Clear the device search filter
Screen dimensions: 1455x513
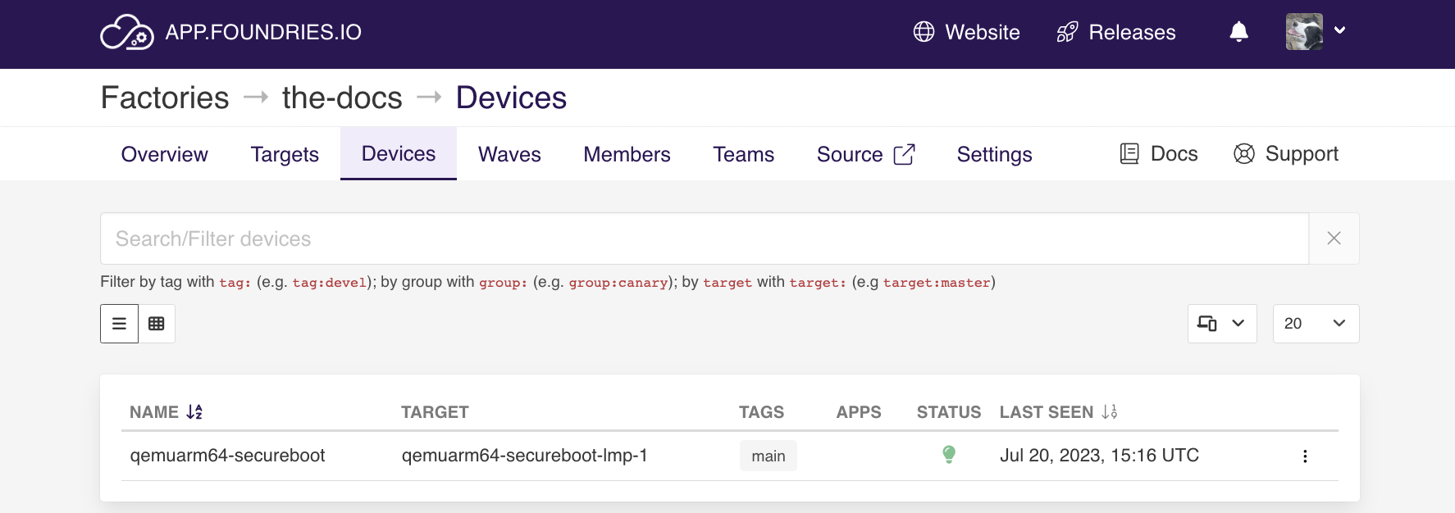1334,238
